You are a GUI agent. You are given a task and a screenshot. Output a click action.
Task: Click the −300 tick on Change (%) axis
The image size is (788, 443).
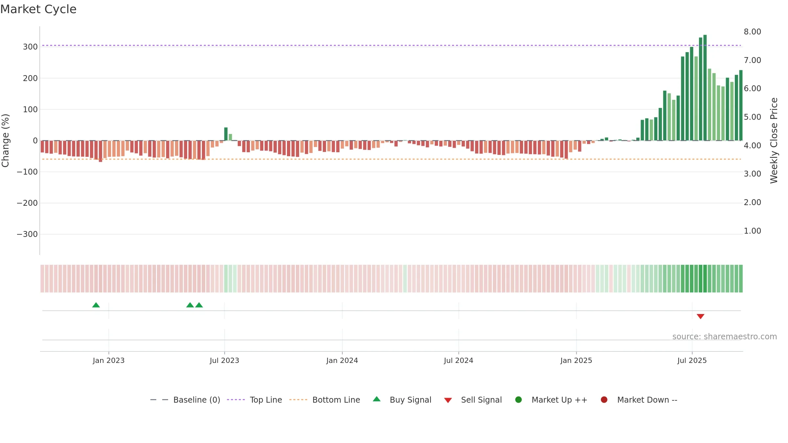point(27,234)
